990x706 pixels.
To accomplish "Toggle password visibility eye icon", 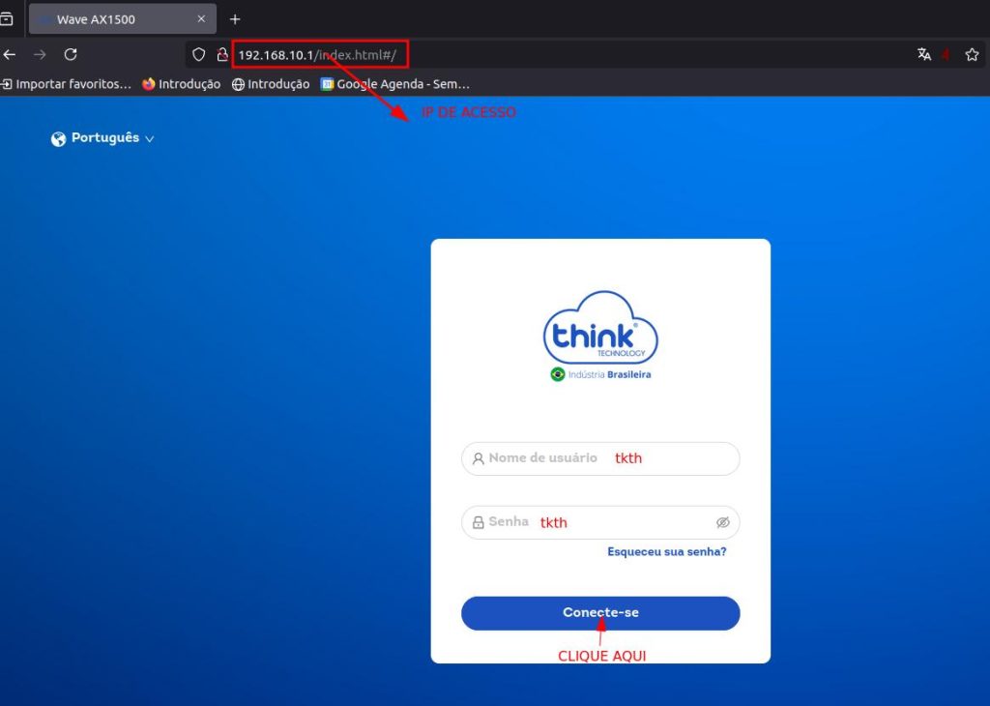I will click(x=723, y=522).
